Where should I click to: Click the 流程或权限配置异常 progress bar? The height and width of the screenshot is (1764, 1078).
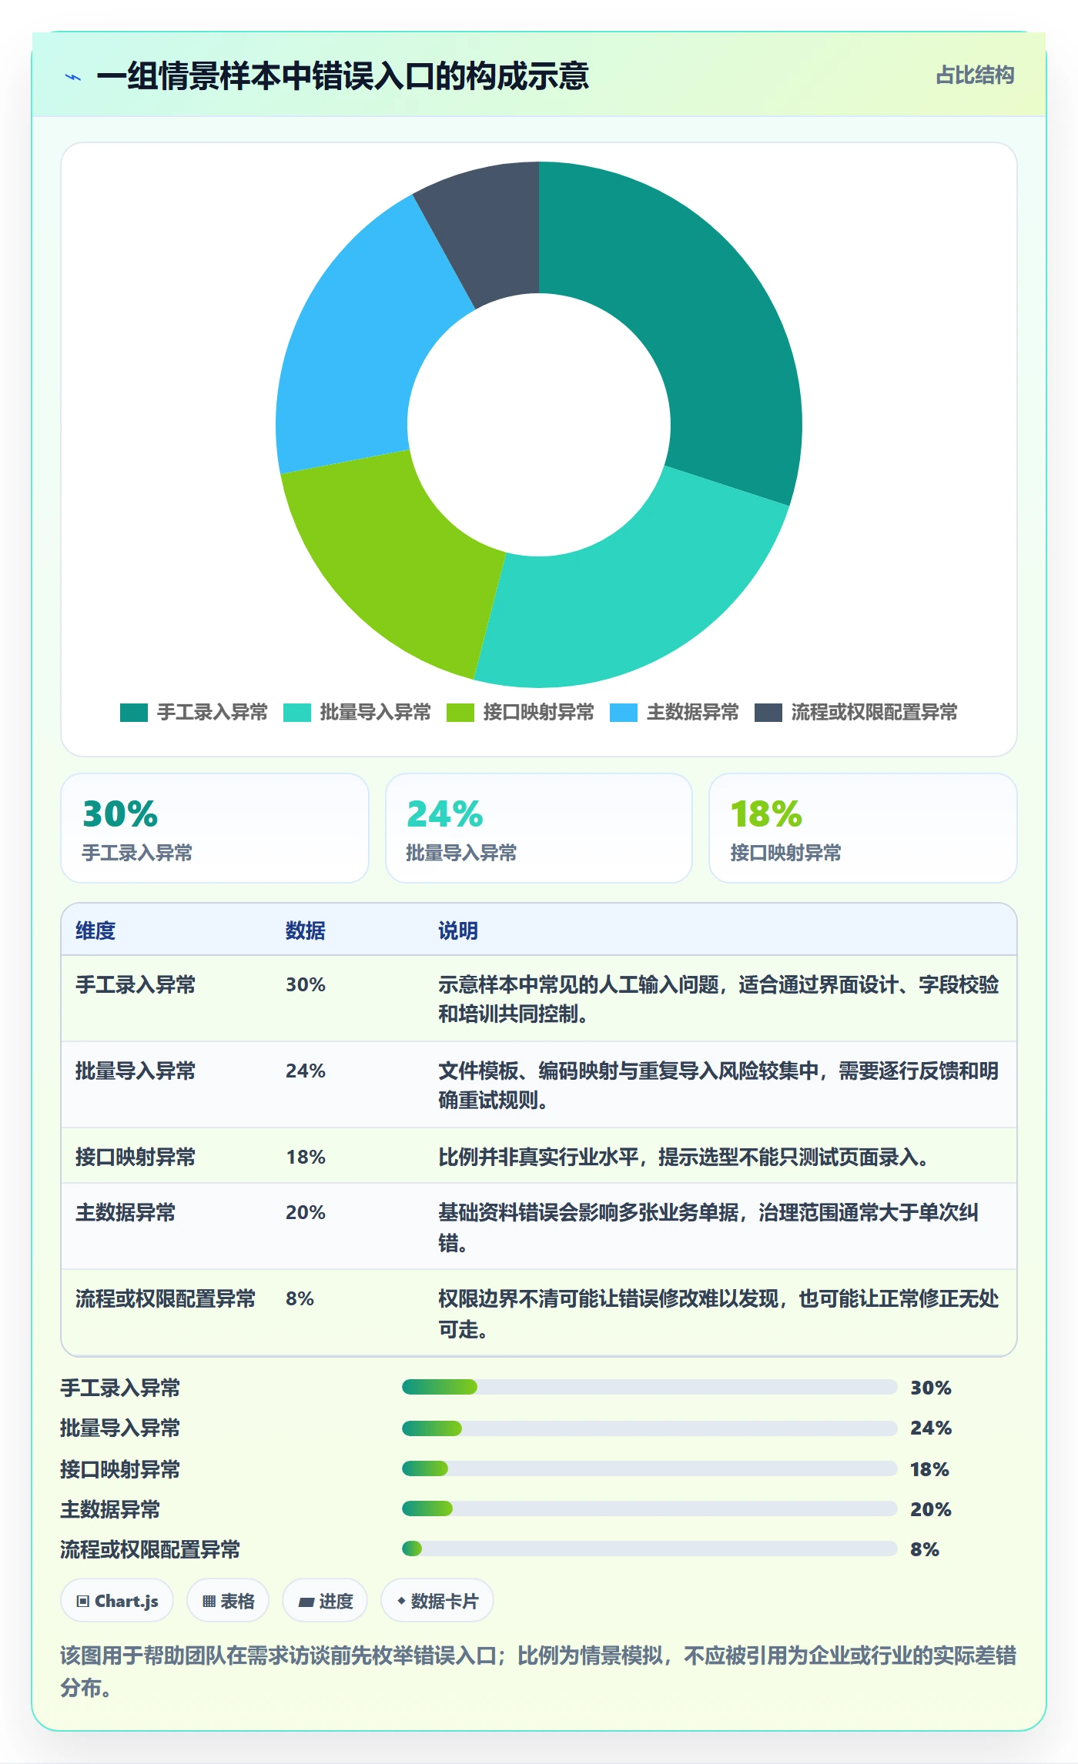tap(649, 1549)
